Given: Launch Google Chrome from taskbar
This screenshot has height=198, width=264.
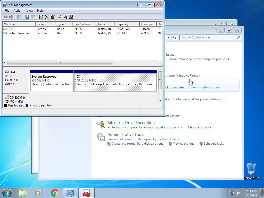Looking at the screenshot, I should [x=55, y=193].
